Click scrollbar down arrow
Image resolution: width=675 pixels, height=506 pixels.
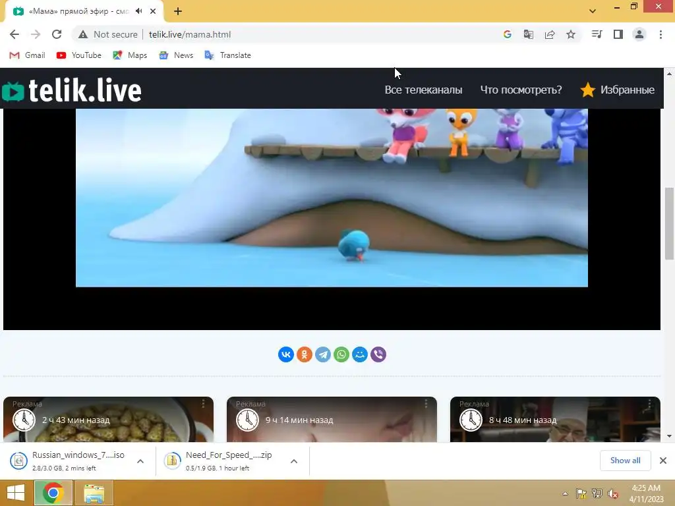[669, 436]
